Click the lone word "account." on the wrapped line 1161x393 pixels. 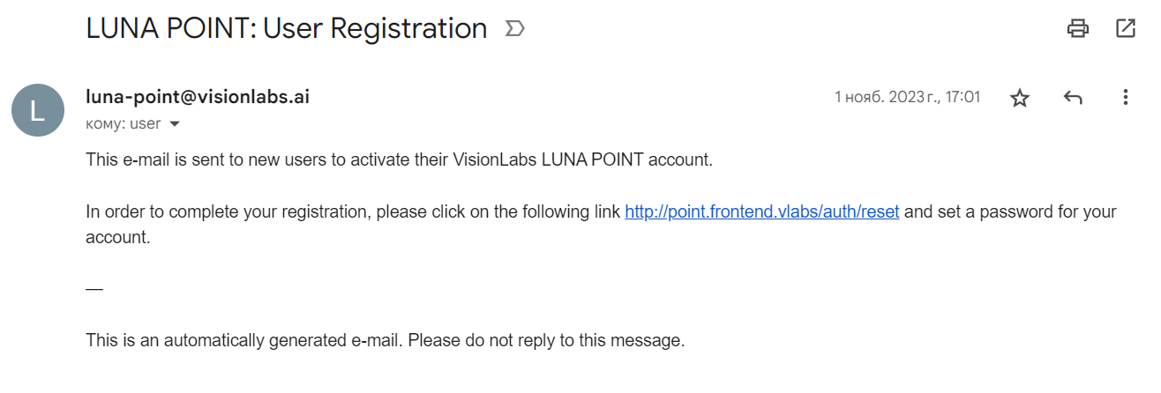[118, 237]
